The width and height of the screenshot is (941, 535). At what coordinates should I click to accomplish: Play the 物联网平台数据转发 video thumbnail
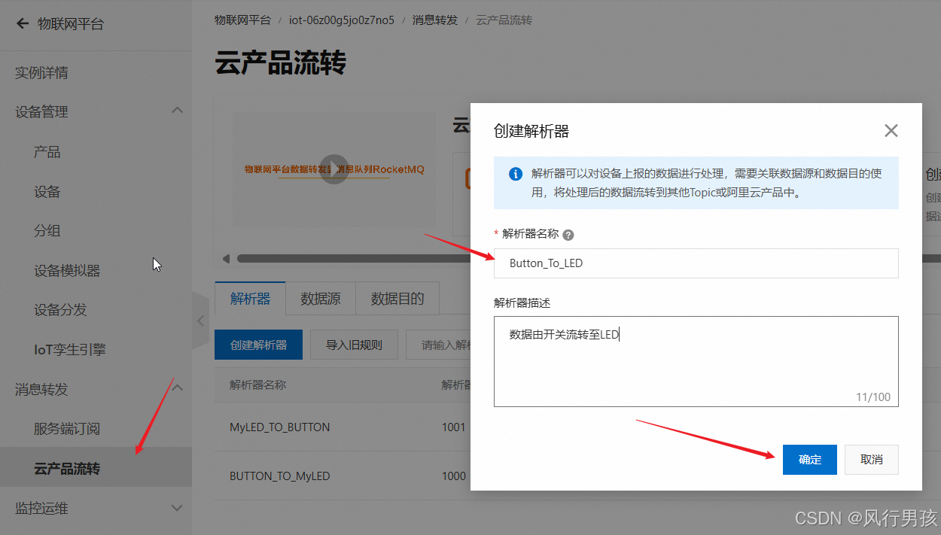pyautogui.click(x=333, y=169)
